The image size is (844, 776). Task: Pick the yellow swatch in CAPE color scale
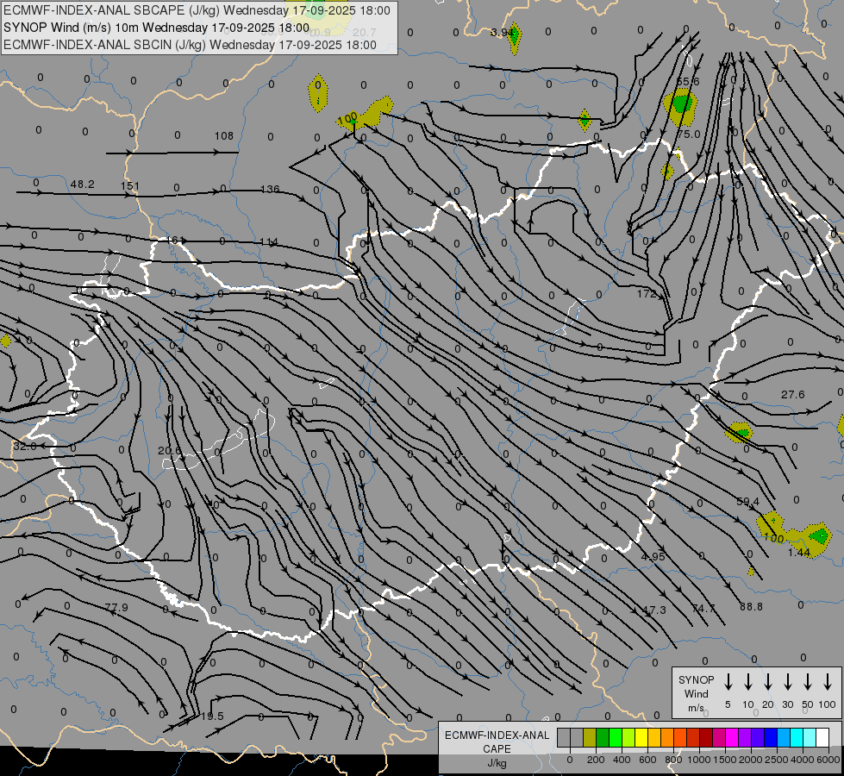(x=642, y=738)
